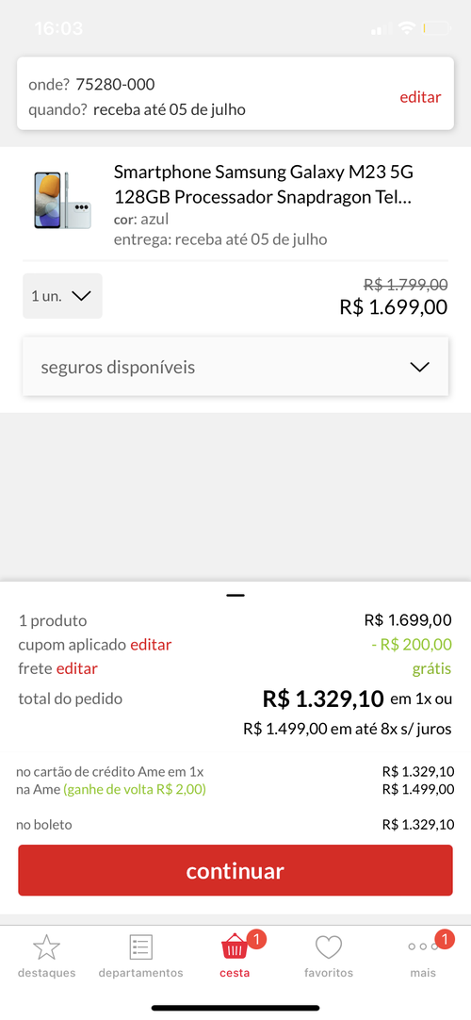
Task: Expand the seguros disponíveis section
Action: click(x=235, y=367)
